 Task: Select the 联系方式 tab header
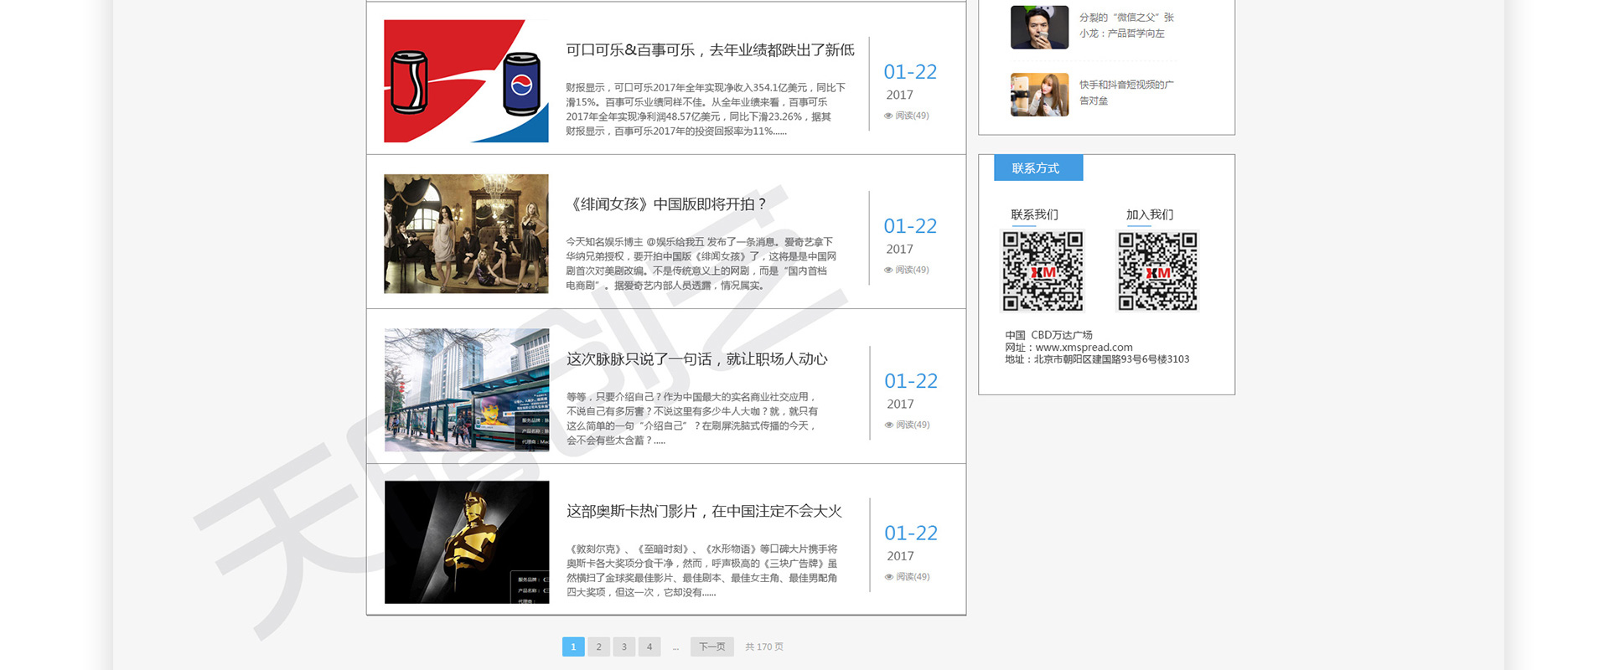[1037, 168]
